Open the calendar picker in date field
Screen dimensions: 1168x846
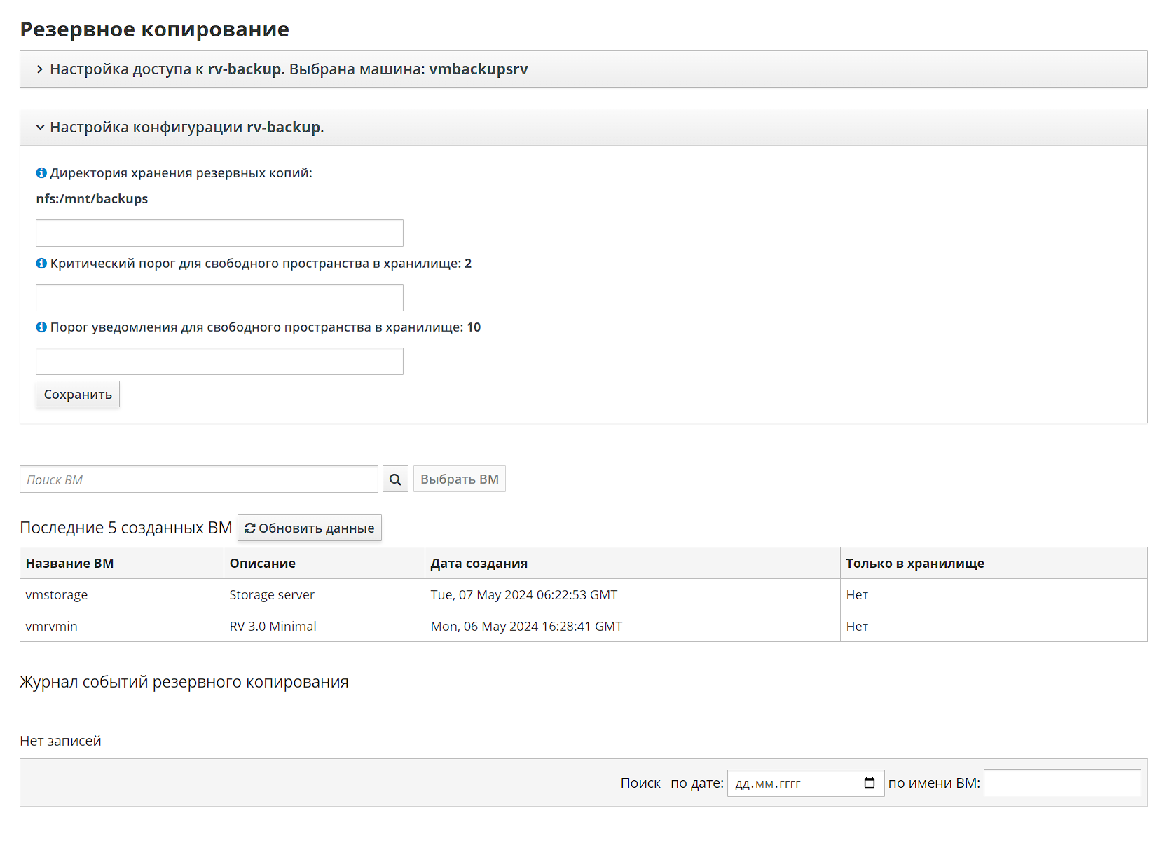coord(870,783)
